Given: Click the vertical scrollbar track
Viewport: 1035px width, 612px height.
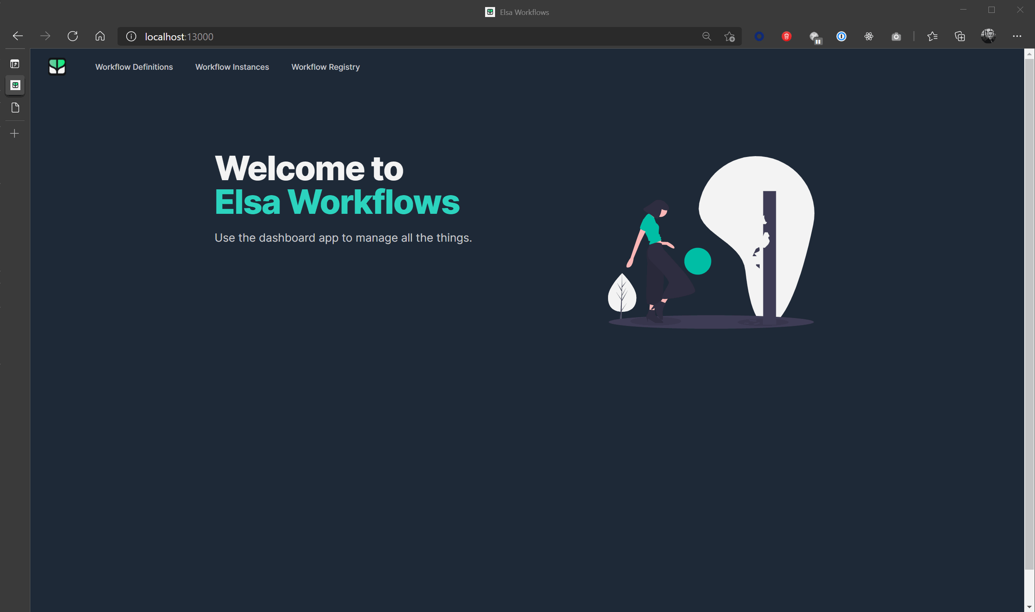Looking at the screenshot, I should point(1029,585).
